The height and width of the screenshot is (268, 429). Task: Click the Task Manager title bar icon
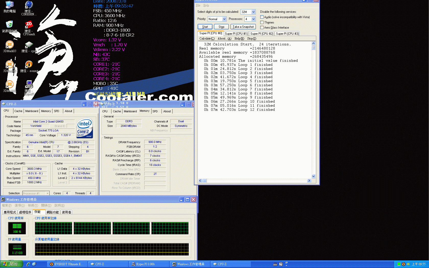coord(3,199)
